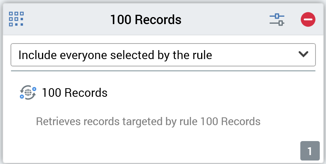The width and height of the screenshot is (326, 164).
Task: Click the separator line under the dropdown
Action: 163,71
